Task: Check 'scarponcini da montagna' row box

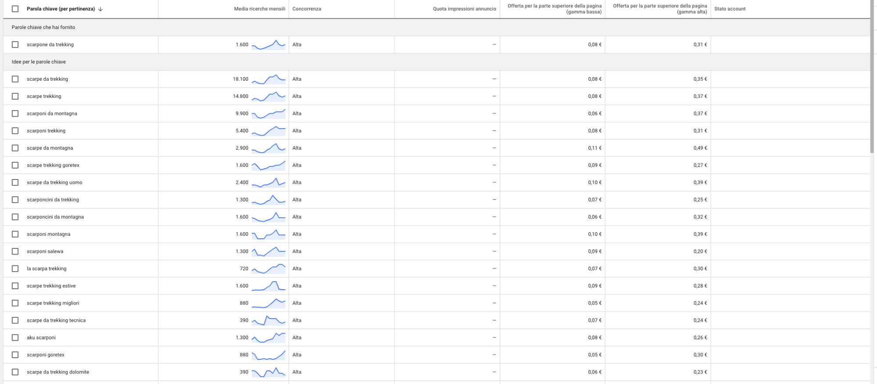Action: pos(15,217)
